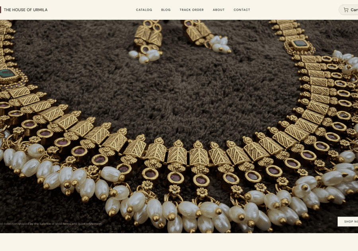Click the shopping cart icon
358x251 pixels.
(x=346, y=10)
